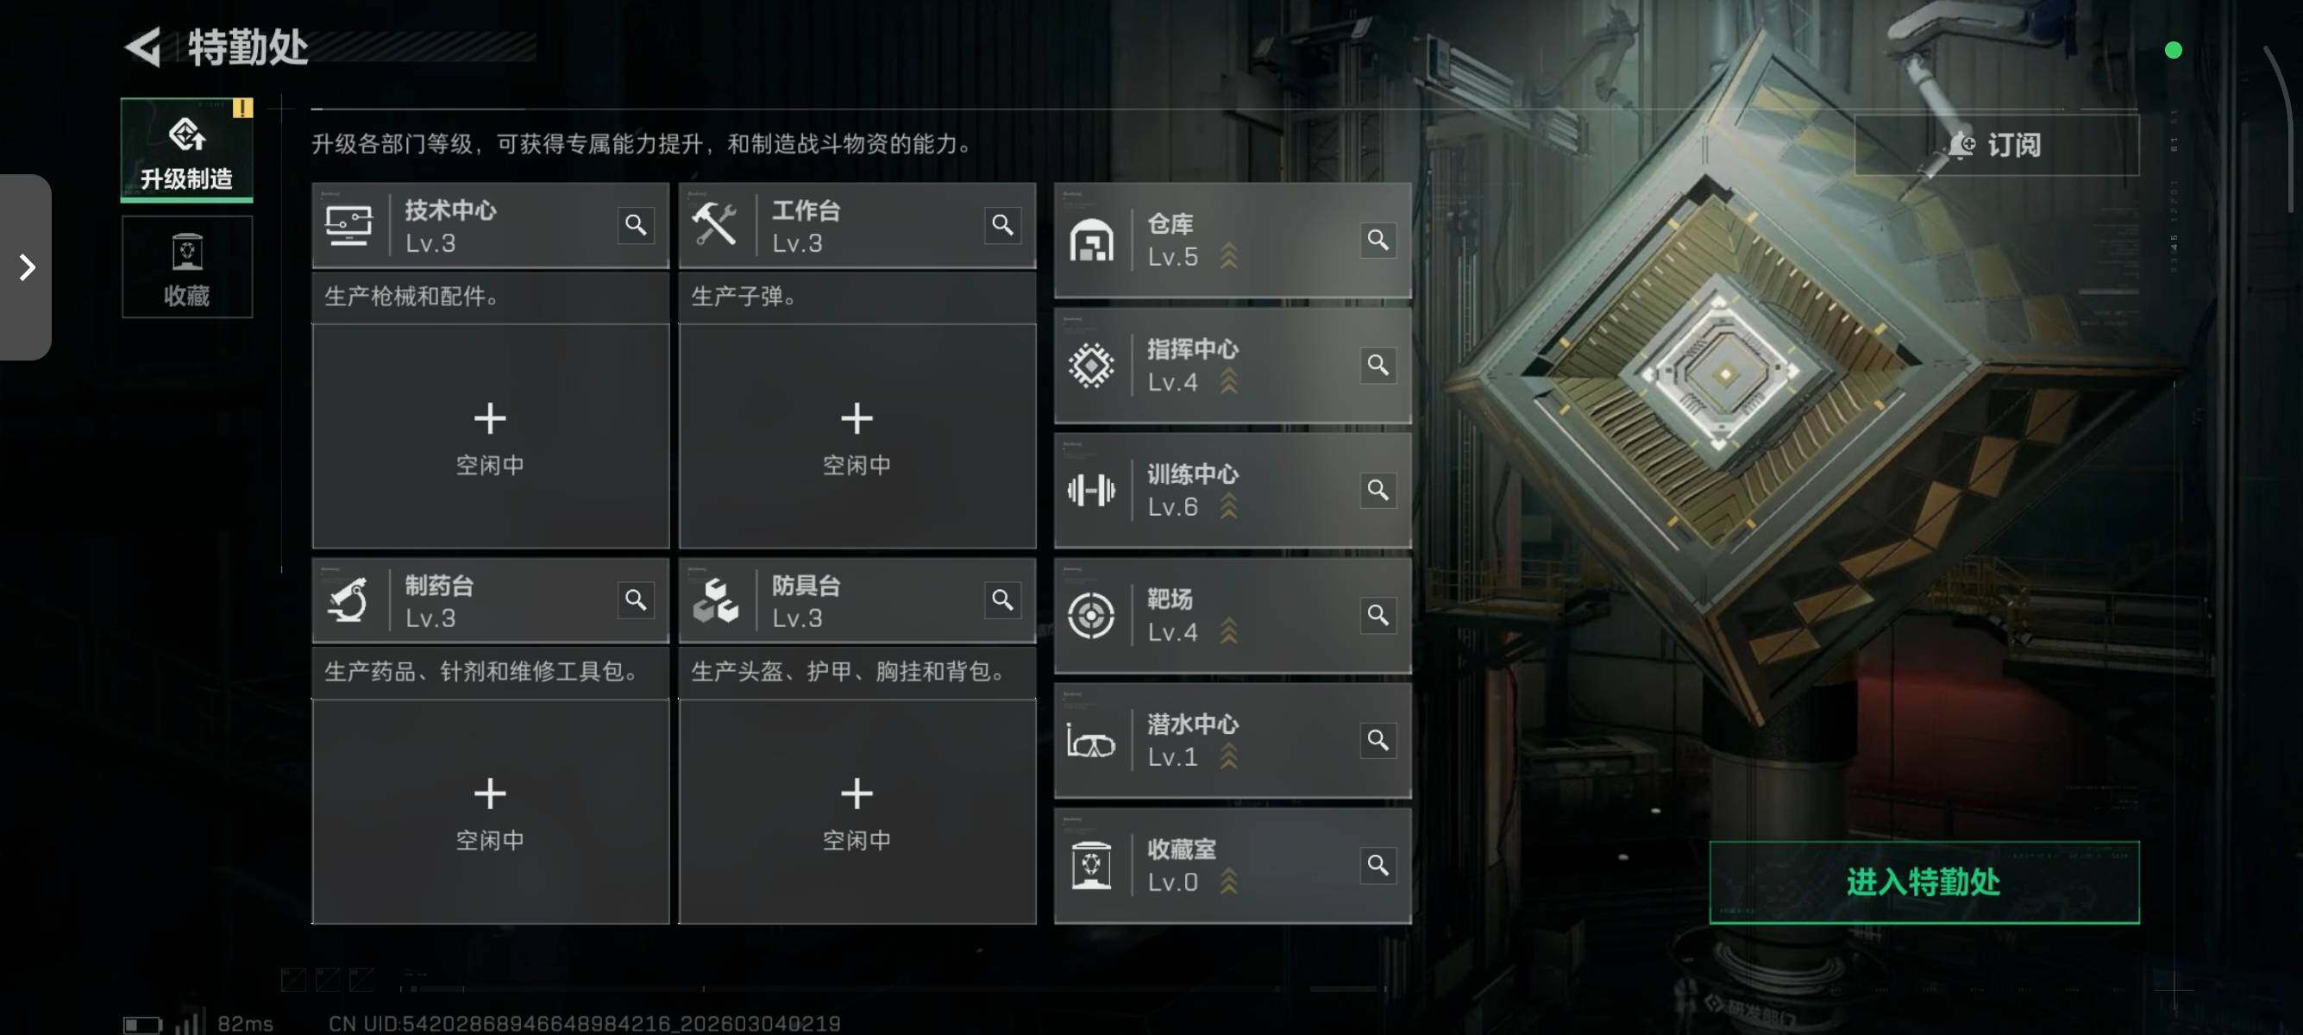Screen dimensions: 2303x1035
Task: Click the 制药台 magnifier icon
Action: pos(636,599)
